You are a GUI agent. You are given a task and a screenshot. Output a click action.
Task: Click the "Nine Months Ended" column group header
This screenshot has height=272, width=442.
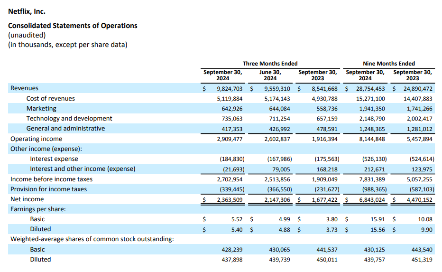[389, 64]
